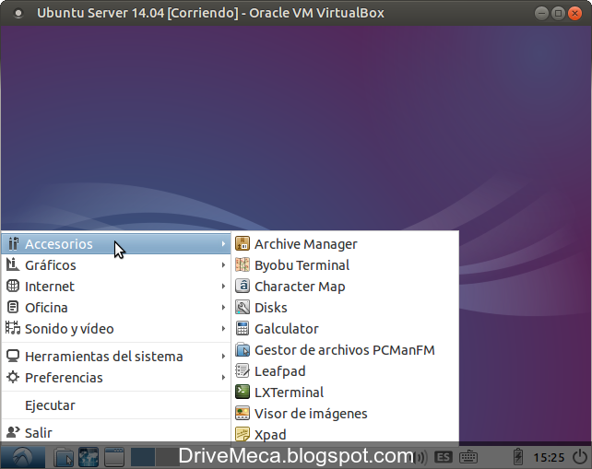Click the ES keyboard layout indicator
The image size is (592, 469).
click(x=444, y=458)
